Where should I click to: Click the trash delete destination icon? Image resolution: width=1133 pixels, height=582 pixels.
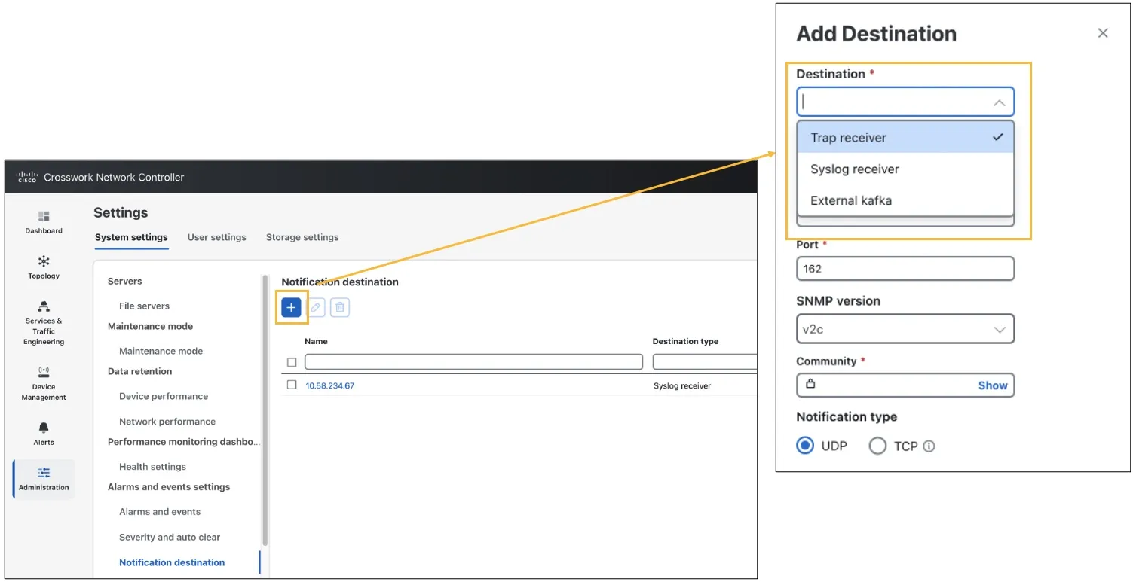click(x=340, y=307)
